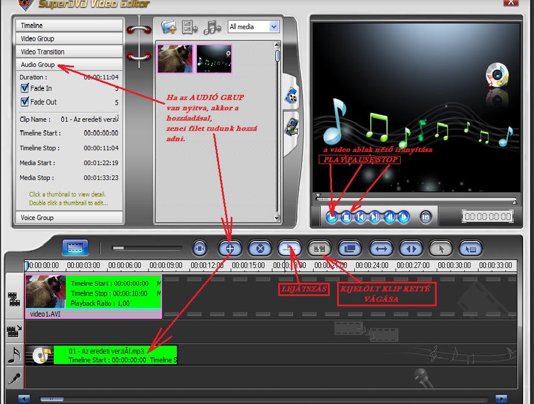Click the timeline zoom slider
534x404 pixels.
tap(147, 248)
